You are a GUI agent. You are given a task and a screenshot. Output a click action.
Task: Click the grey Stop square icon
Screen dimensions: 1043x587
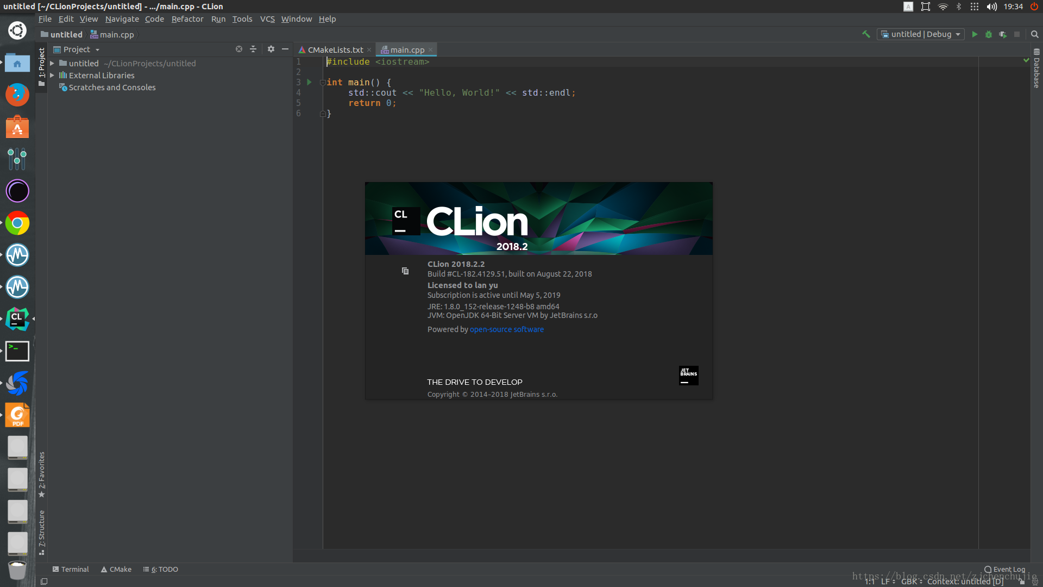coord(1017,34)
